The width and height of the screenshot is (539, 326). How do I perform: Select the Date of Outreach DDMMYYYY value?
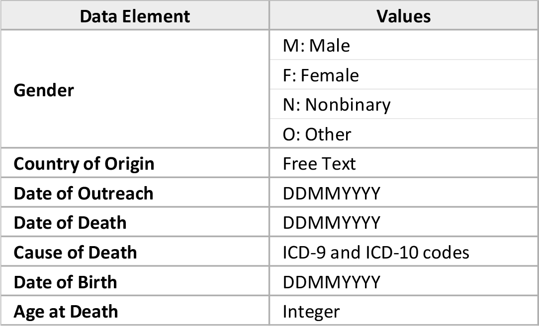click(x=404, y=193)
